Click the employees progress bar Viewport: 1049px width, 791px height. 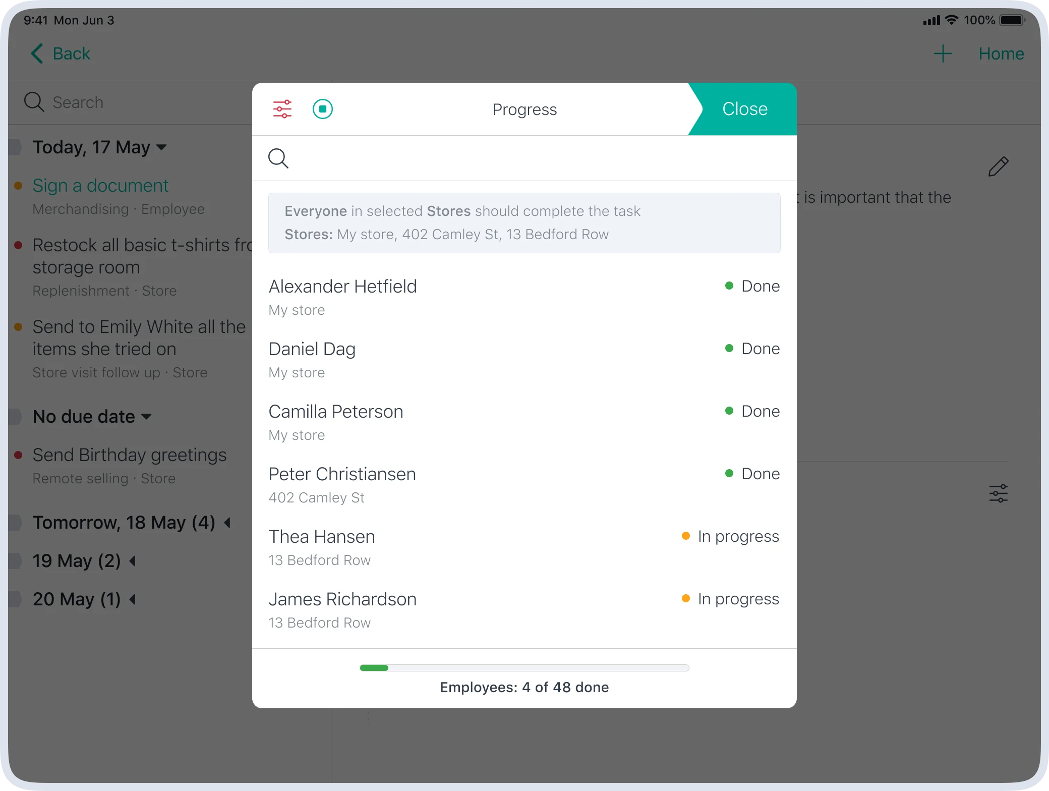[524, 668]
